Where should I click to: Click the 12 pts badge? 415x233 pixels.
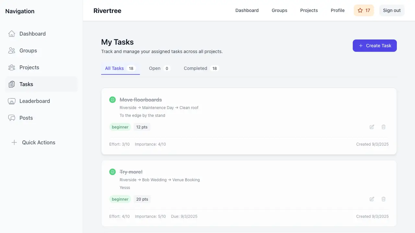pyautogui.click(x=142, y=127)
